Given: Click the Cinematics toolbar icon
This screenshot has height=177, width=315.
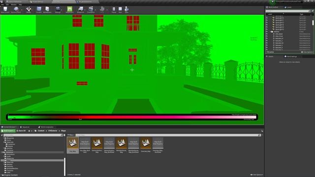Looking at the screenshot, I should 91,9.
